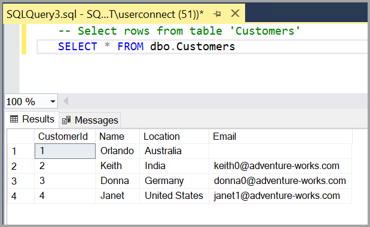The height and width of the screenshot is (227, 370).
Task: Select the Results tab
Action: click(x=32, y=119)
